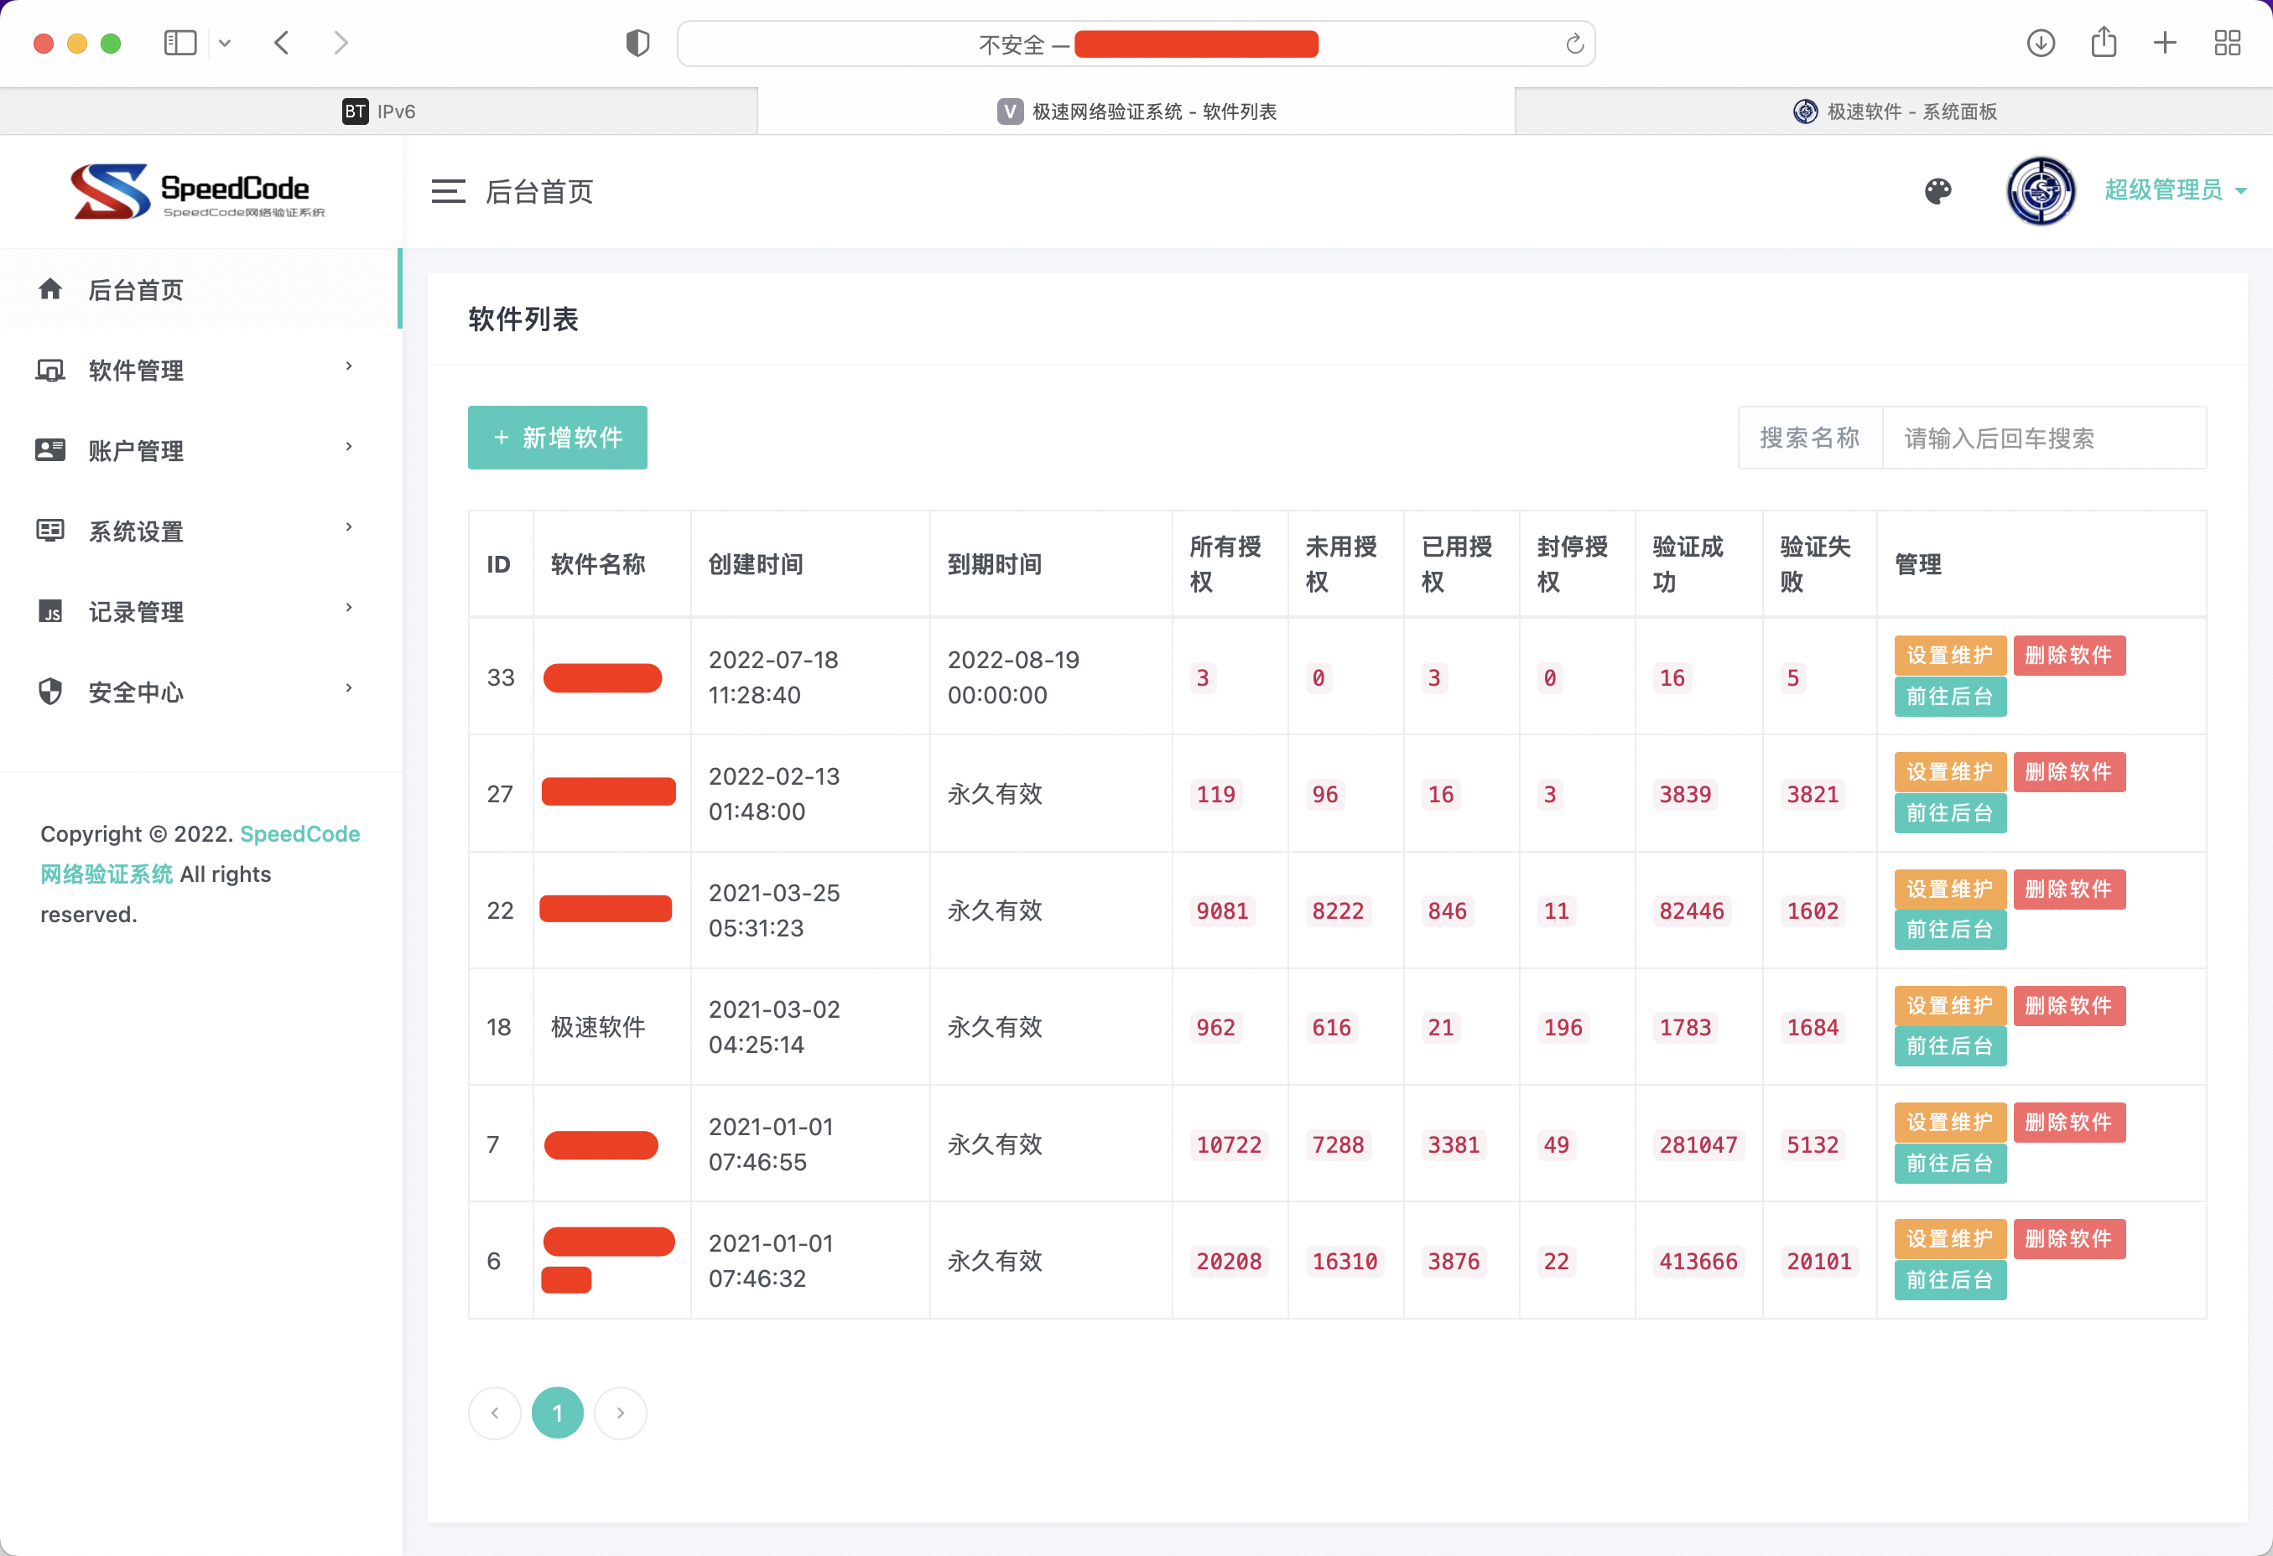Expand the 系统设置 submenu chevron
The height and width of the screenshot is (1556, 2273).
pyautogui.click(x=349, y=528)
